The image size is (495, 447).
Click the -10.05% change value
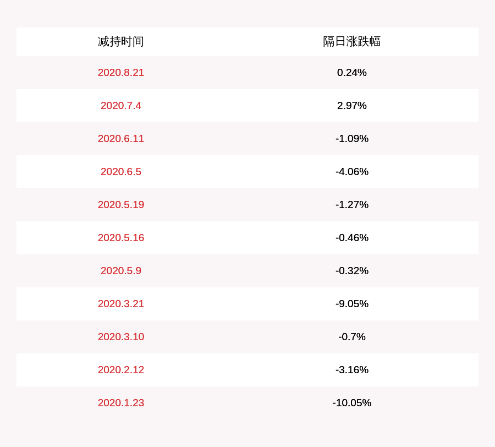352,403
